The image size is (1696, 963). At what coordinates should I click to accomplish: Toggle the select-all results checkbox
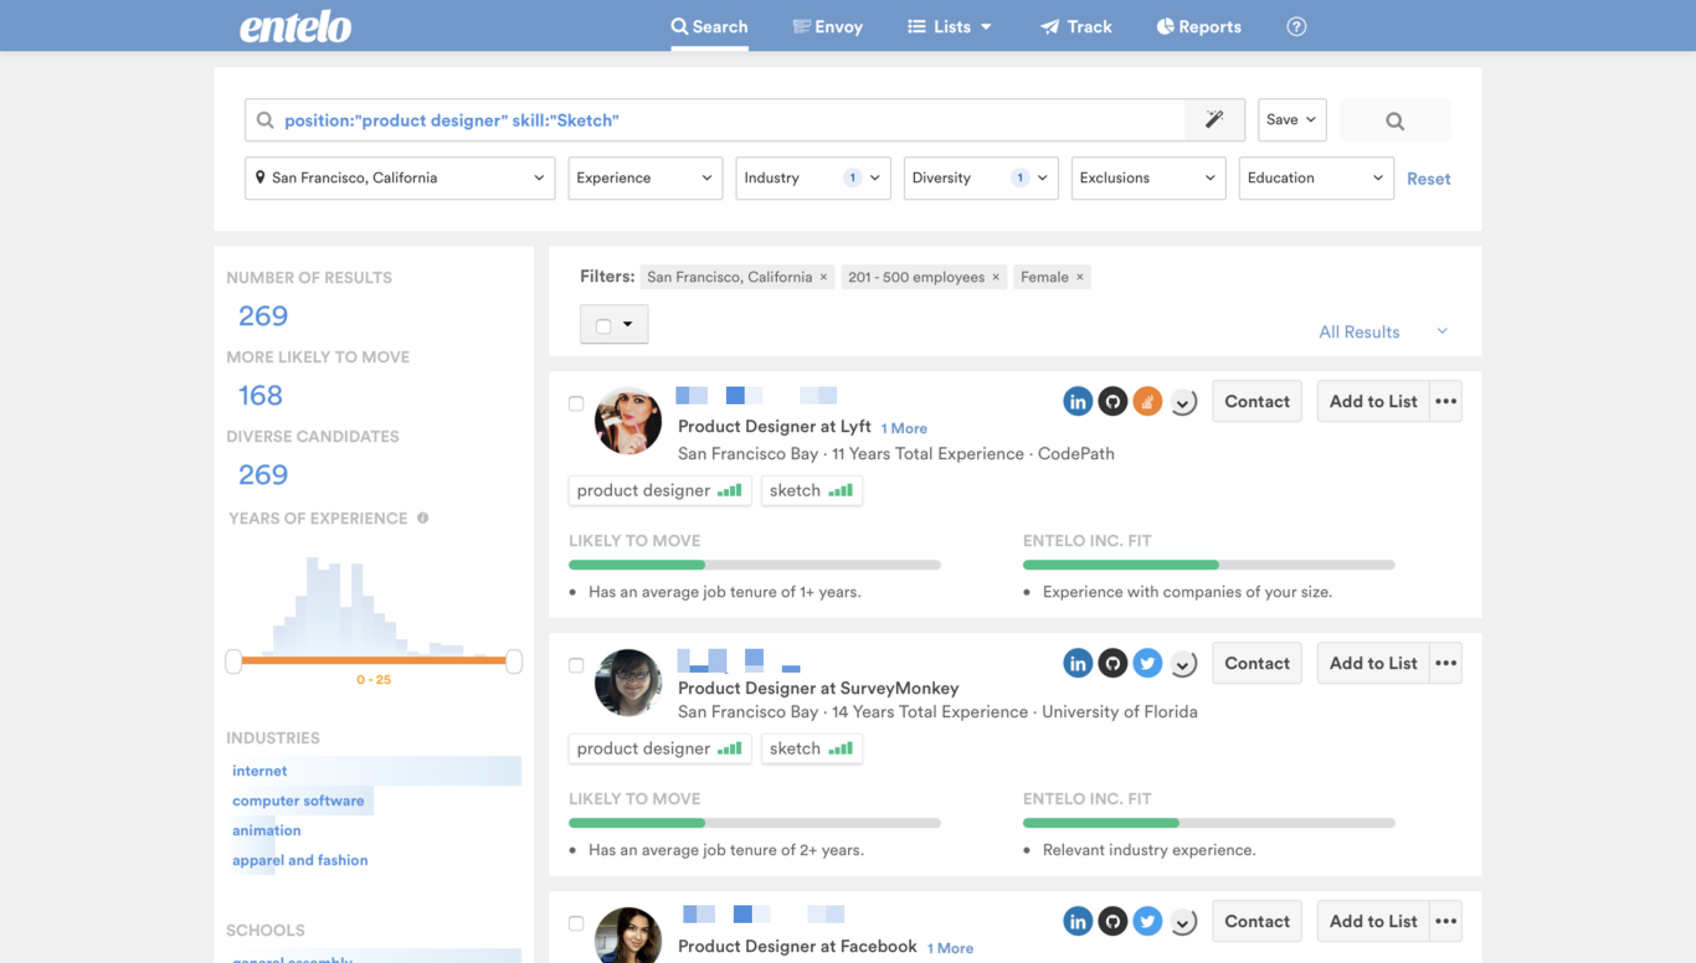click(x=603, y=326)
